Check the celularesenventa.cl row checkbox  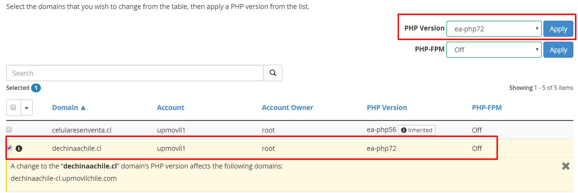(9, 130)
